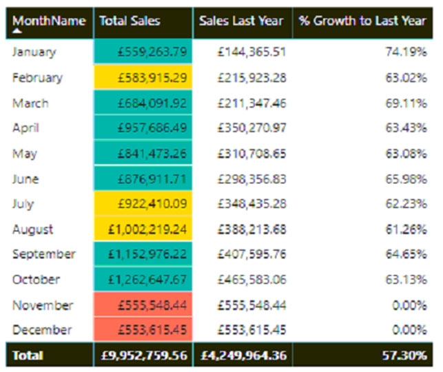This screenshot has height=372, width=443.
Task: Click the yellow August £1,002,219.24 cell
Action: [143, 229]
